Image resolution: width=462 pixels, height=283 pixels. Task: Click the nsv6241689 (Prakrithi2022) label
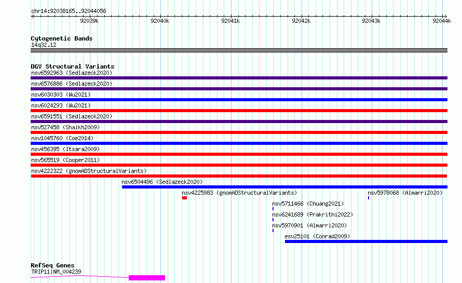[x=312, y=214]
